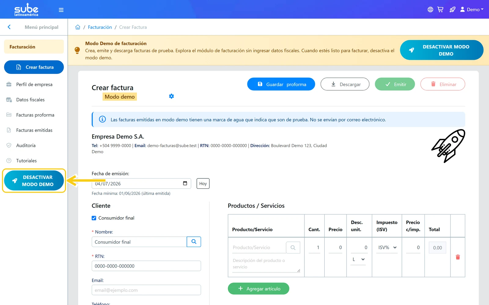This screenshot has width=489, height=305.
Task: Click the Empresa Demo S.A. heading
Action: [118, 137]
